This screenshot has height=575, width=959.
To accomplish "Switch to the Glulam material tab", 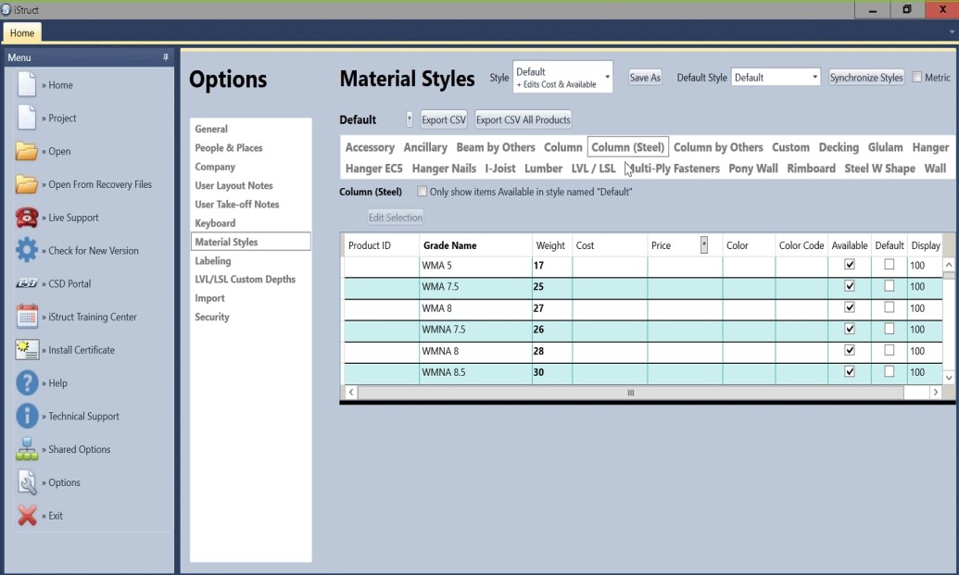I will (x=885, y=147).
